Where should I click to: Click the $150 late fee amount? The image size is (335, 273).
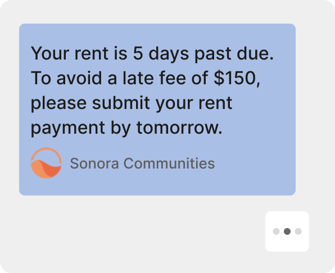[237, 78]
